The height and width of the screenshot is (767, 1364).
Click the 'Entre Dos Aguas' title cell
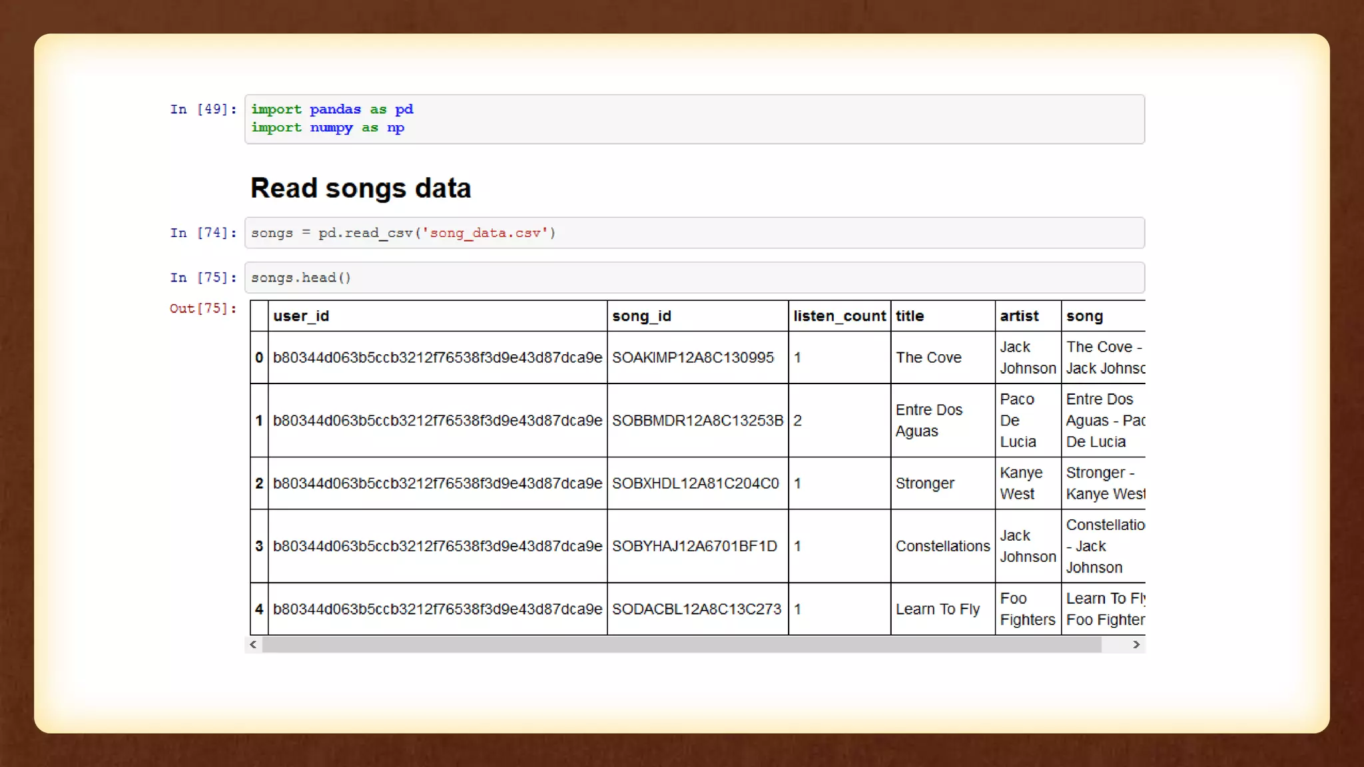click(x=928, y=420)
